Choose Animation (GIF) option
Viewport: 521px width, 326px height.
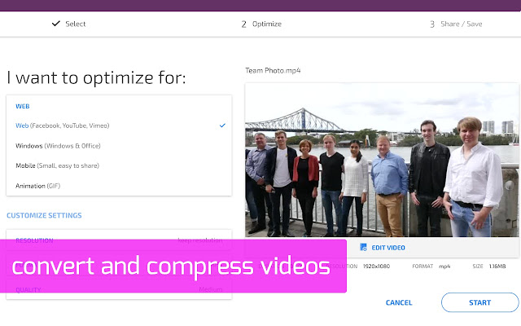tap(119, 186)
